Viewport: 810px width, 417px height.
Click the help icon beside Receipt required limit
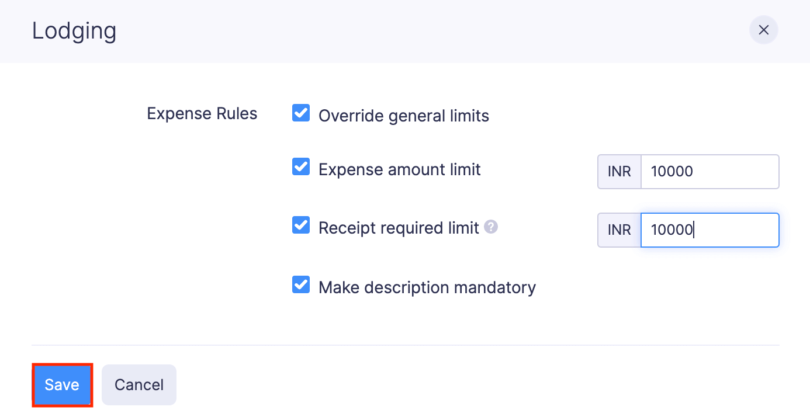tap(491, 227)
